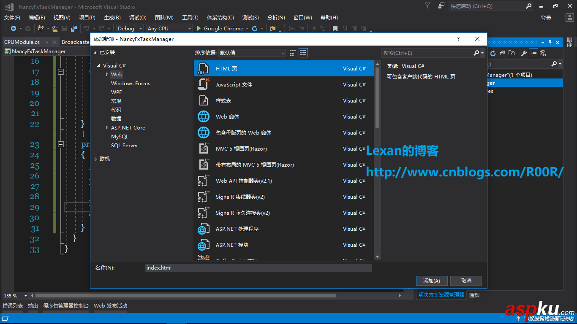The height and width of the screenshot is (324, 577).
Task: Collapse all in Solution Explorer toolbar
Action: (x=502, y=53)
